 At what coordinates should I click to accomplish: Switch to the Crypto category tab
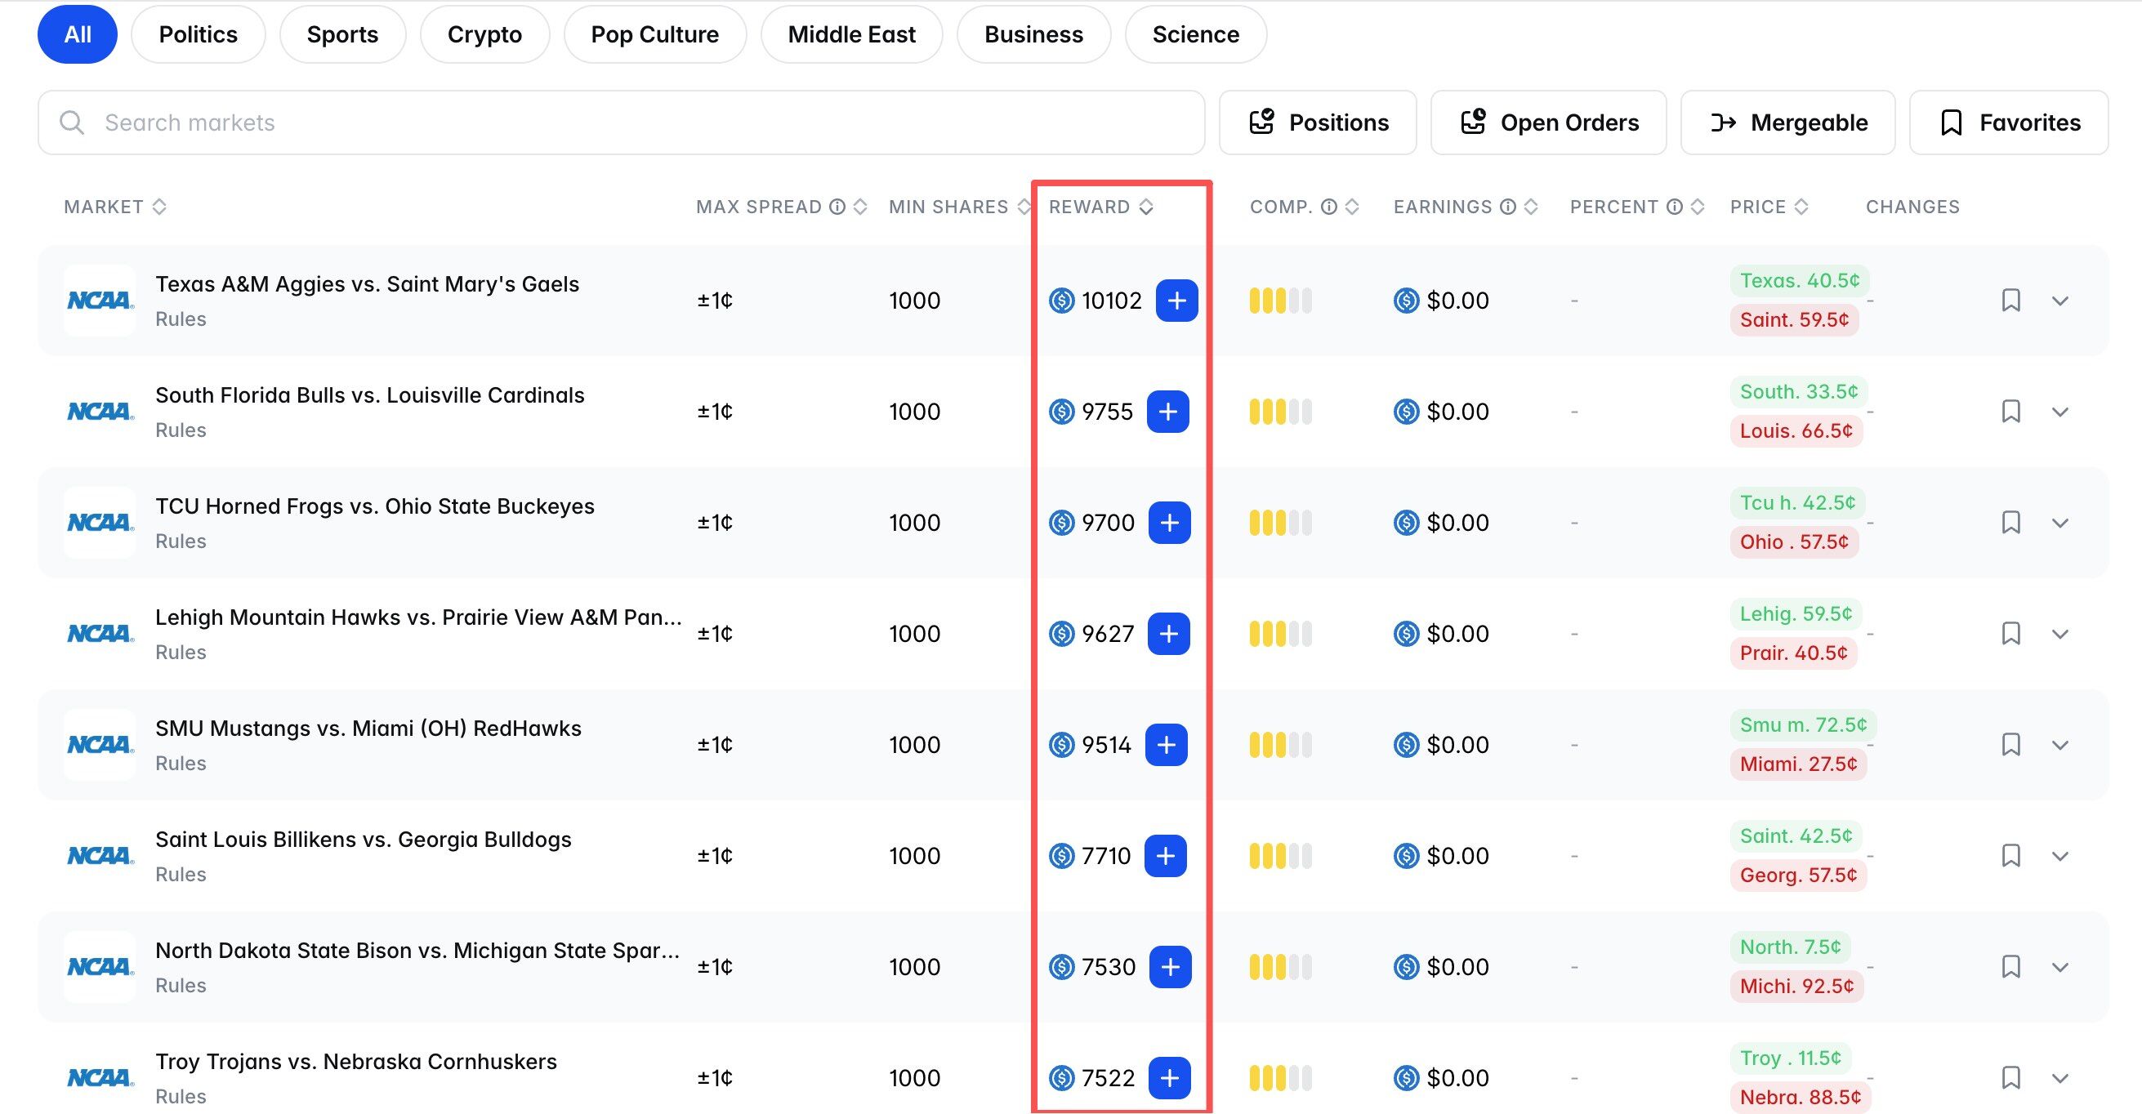point(484,34)
